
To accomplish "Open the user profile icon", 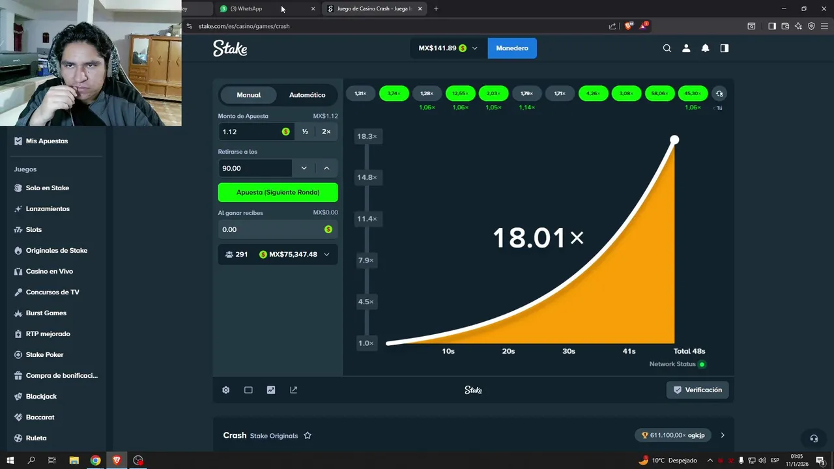I will tap(686, 48).
